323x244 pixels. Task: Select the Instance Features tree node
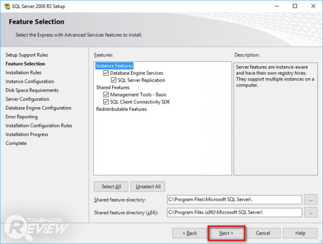pyautogui.click(x=114, y=66)
